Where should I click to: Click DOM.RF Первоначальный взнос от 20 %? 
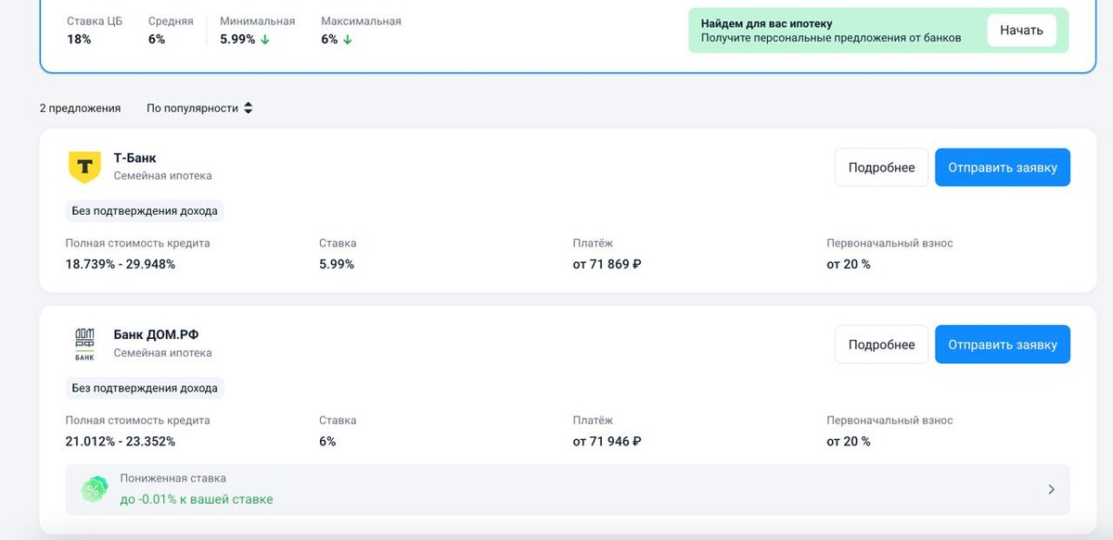point(849,441)
